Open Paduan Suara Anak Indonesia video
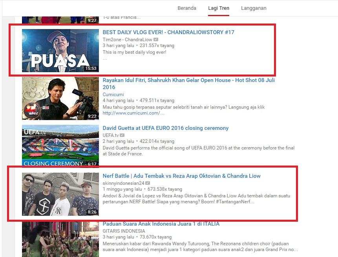 161,224
